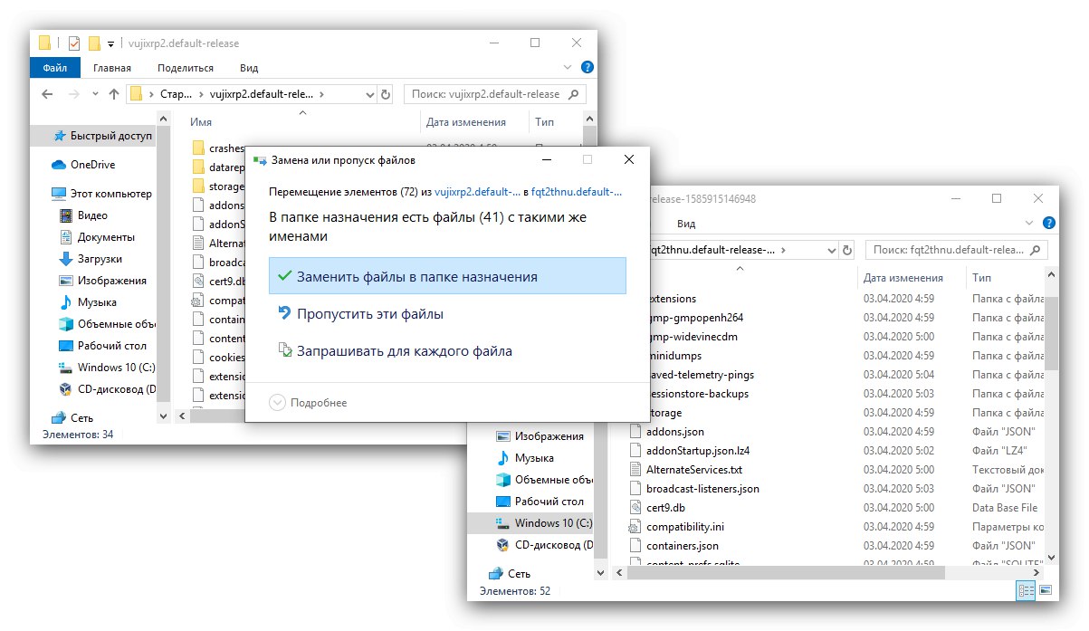Refresh the fqt2thnu folder view
Screen dimensions: 1089x631
point(847,250)
